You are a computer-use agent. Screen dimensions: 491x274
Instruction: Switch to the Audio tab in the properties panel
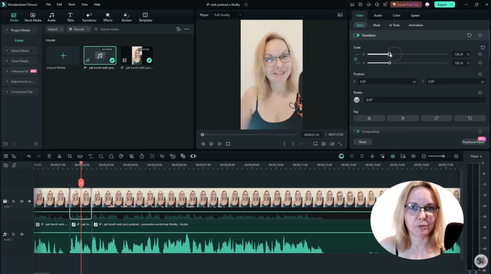point(378,15)
